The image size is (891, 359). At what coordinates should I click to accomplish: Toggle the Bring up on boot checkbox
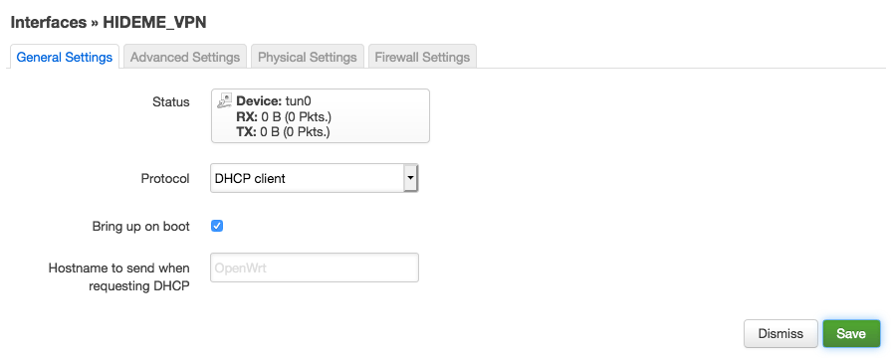click(217, 226)
